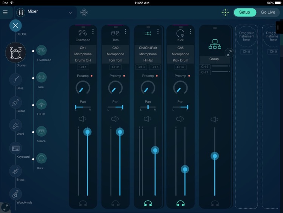The width and height of the screenshot is (283, 213).
Task: Select the Woodwinds instrument category
Action: pyautogui.click(x=15, y=194)
